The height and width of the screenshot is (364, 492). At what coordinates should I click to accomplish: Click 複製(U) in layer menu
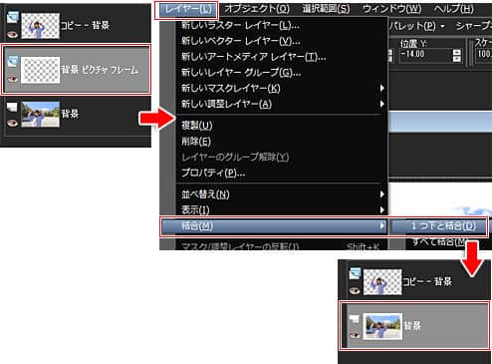coord(197,126)
